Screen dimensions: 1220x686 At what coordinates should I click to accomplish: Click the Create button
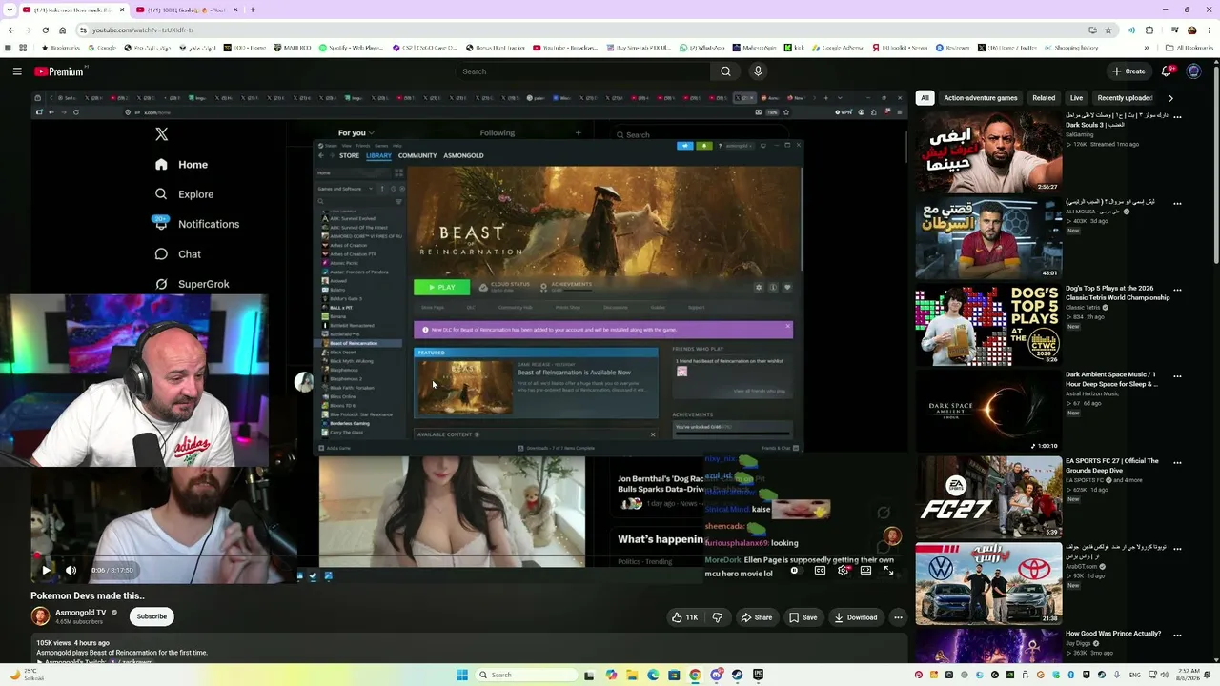point(1128,71)
